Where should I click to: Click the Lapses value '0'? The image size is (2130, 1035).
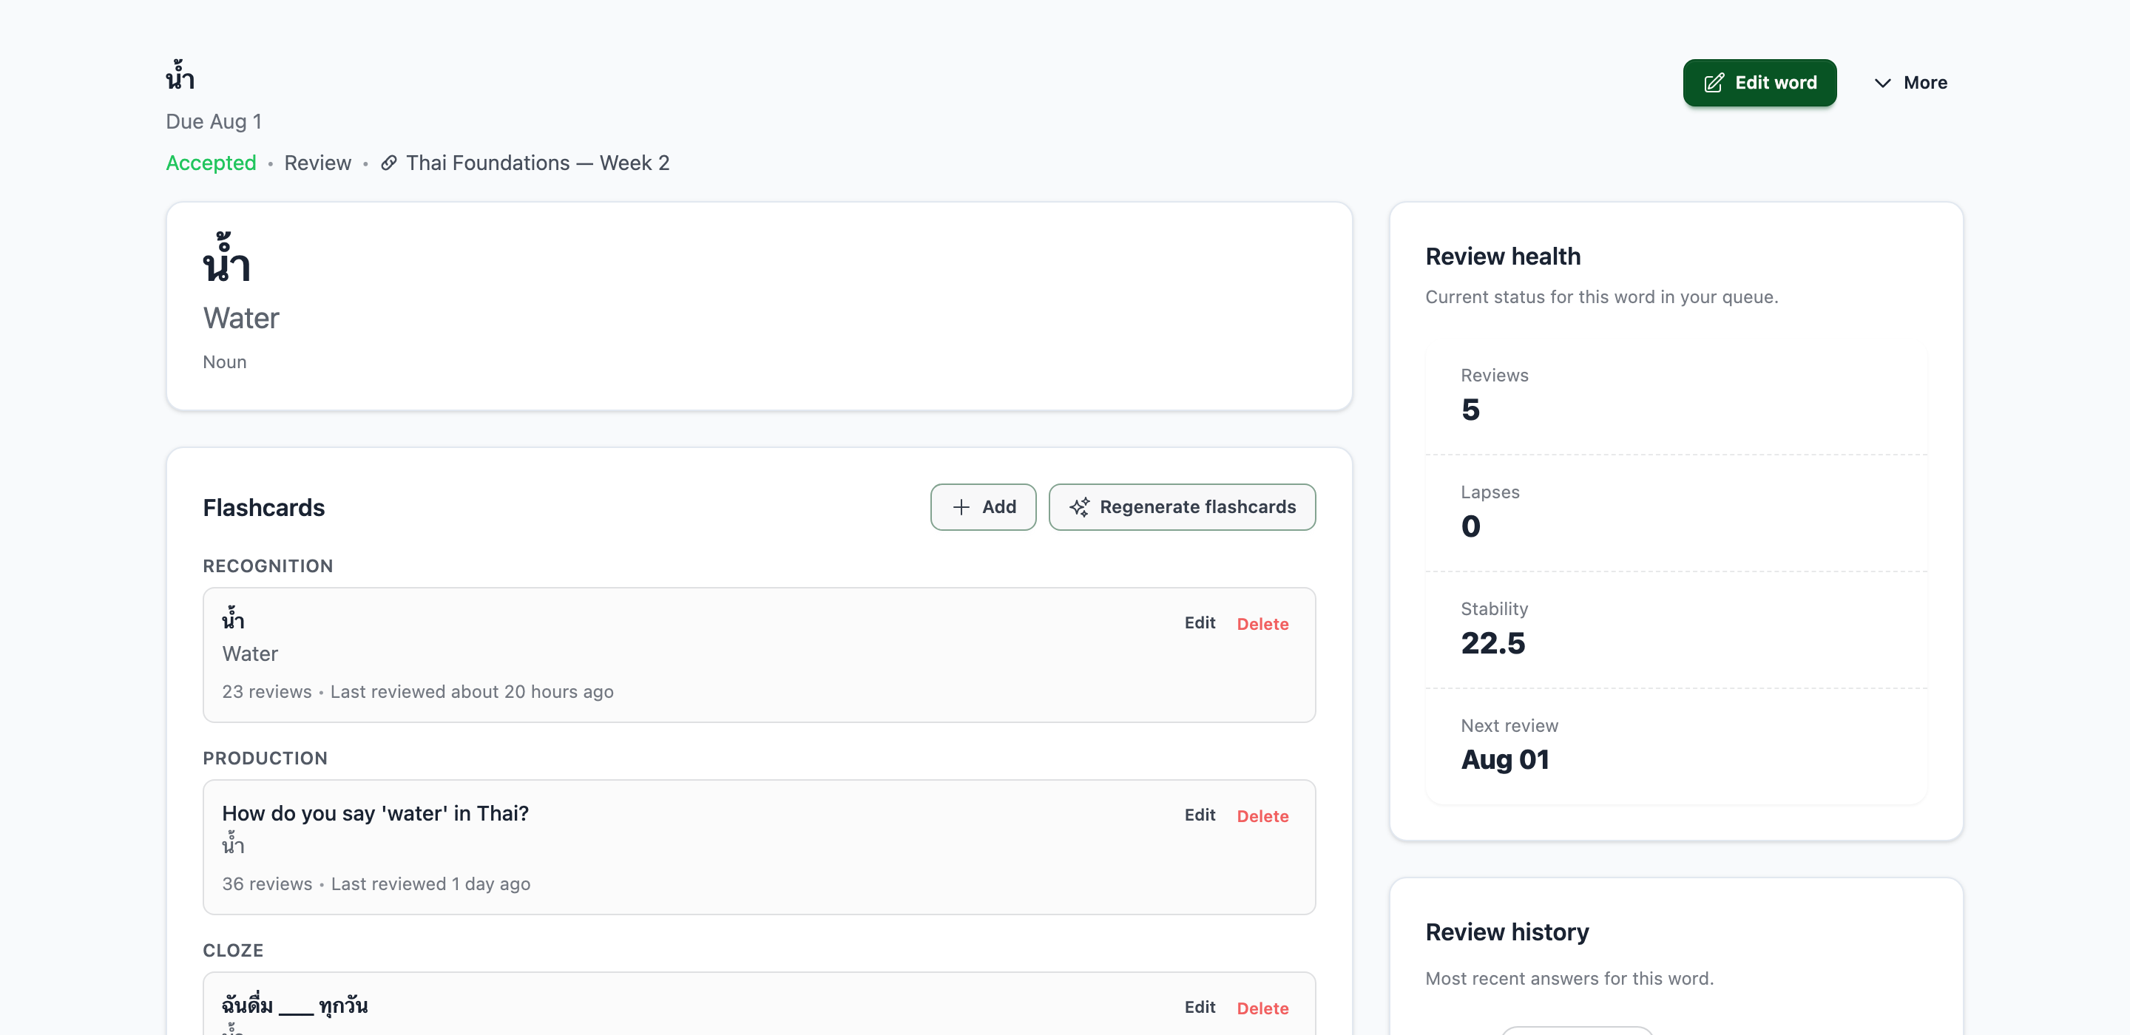tap(1471, 526)
